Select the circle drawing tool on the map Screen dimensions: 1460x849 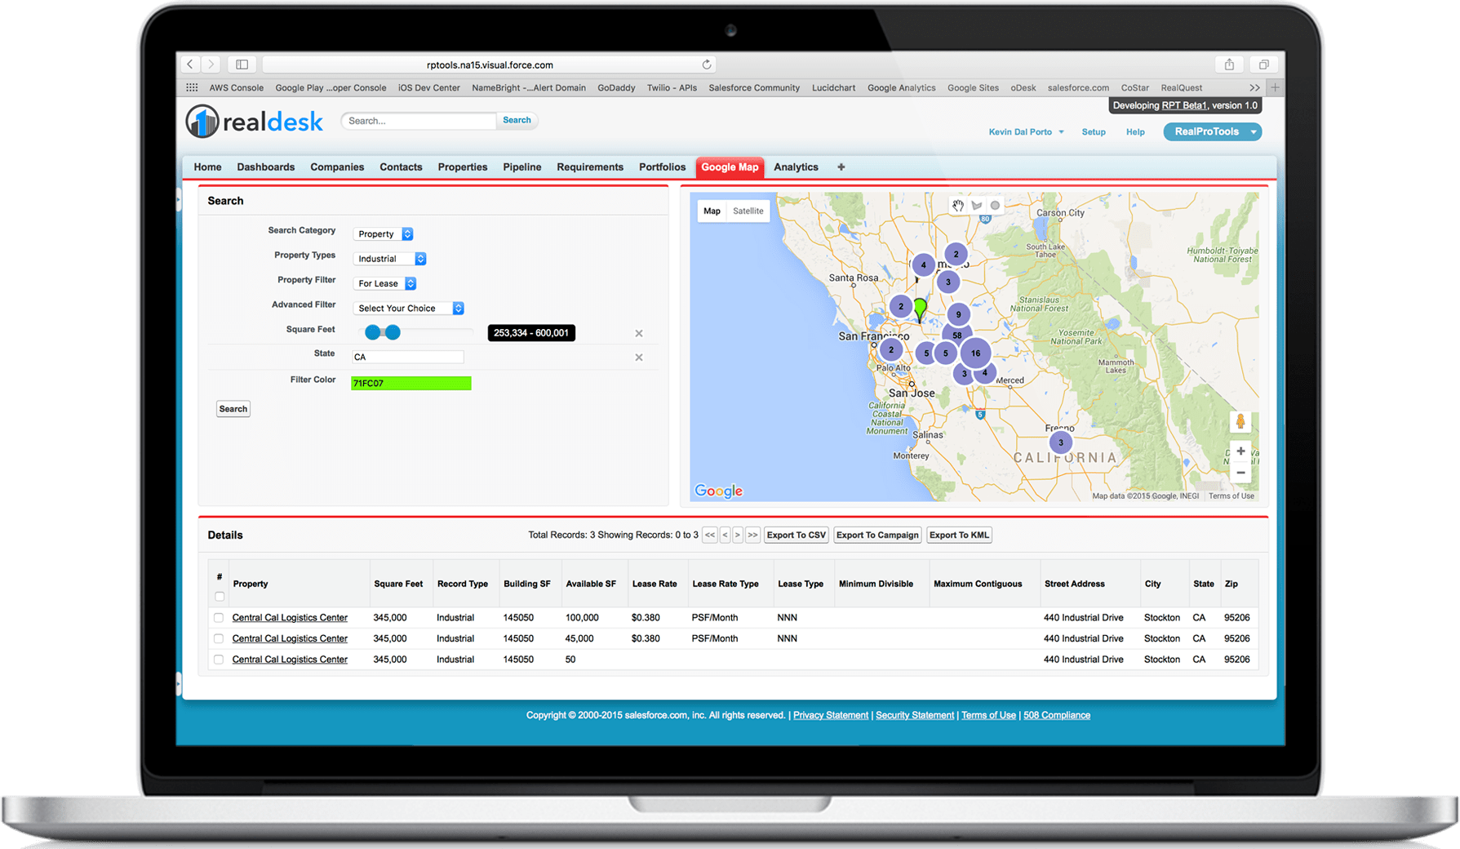pyautogui.click(x=995, y=205)
